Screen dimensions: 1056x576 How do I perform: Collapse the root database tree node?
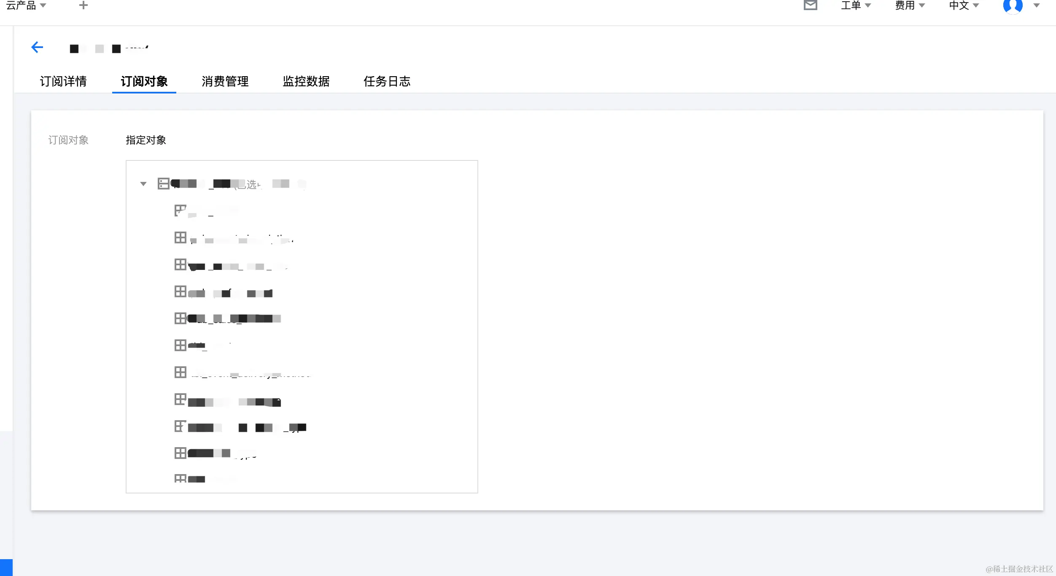143,184
